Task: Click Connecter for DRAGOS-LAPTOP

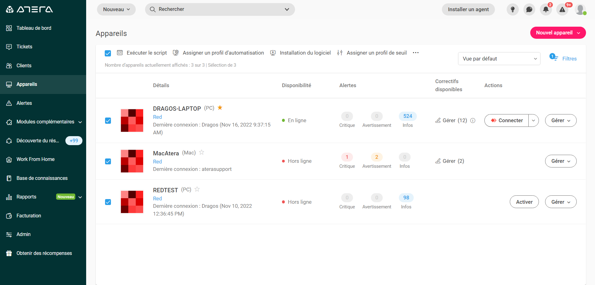Action: click(507, 121)
